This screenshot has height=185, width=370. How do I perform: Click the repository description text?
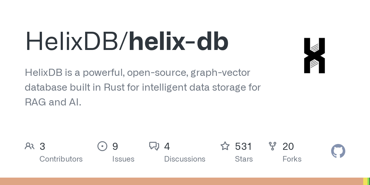[x=143, y=87]
